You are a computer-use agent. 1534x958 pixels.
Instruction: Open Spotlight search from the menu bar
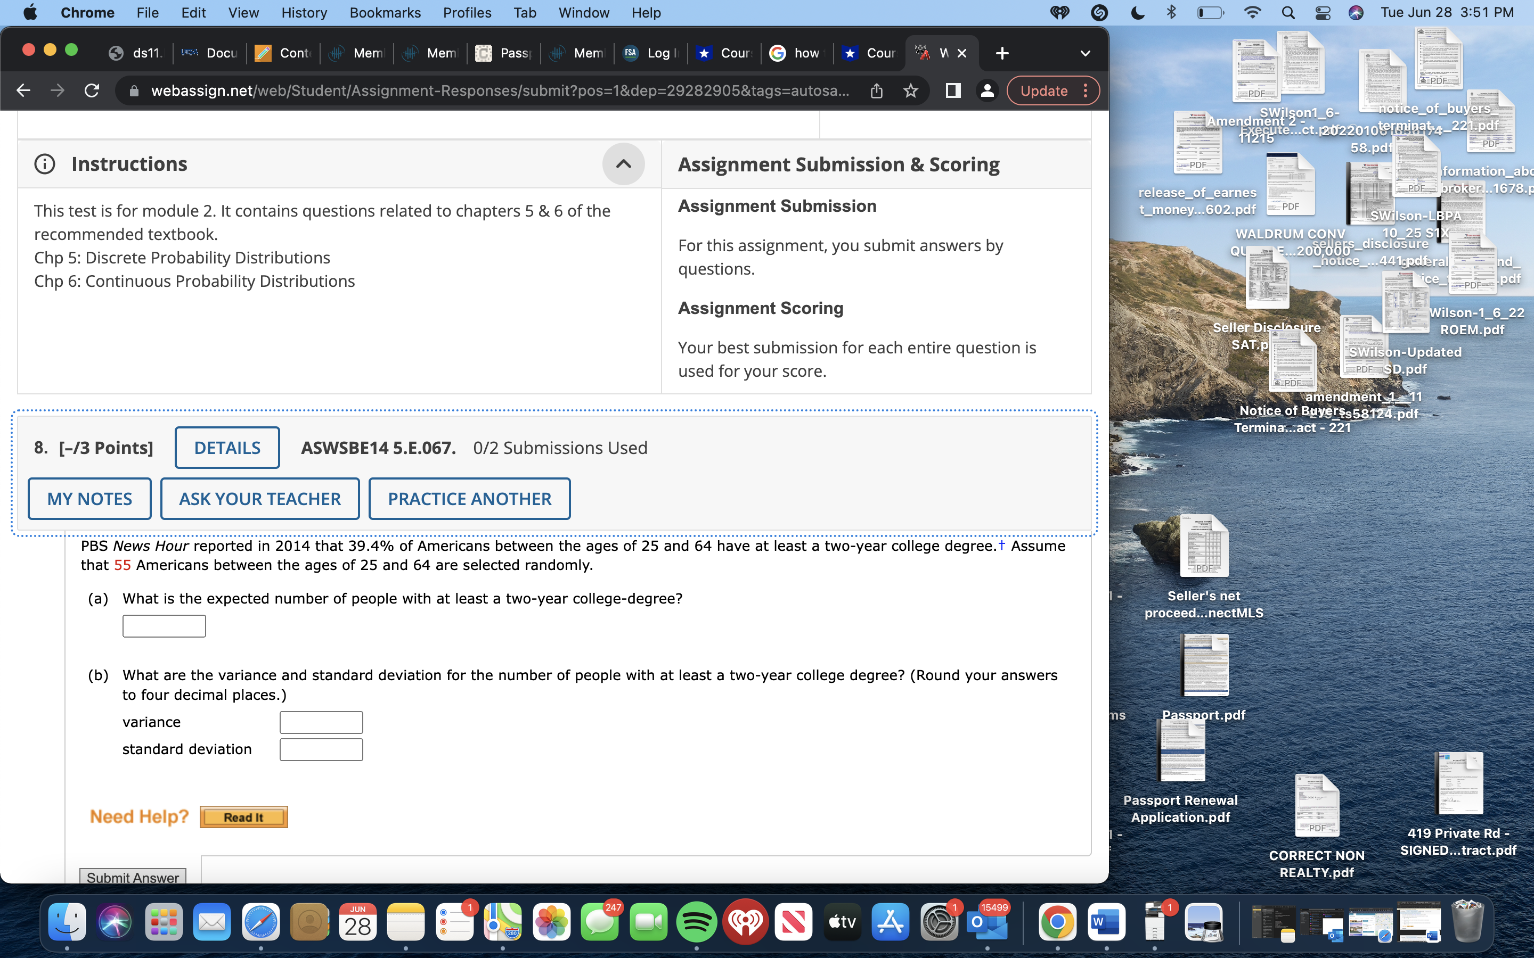[1287, 12]
